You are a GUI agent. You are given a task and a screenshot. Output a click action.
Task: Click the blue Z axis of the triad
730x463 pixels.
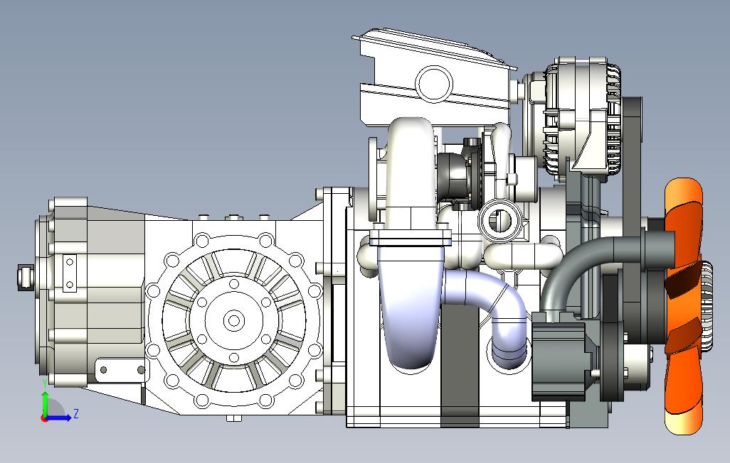pos(60,418)
